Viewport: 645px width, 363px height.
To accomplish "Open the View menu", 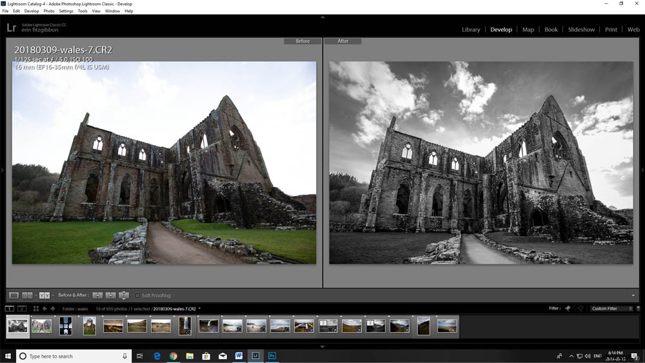I will click(96, 11).
